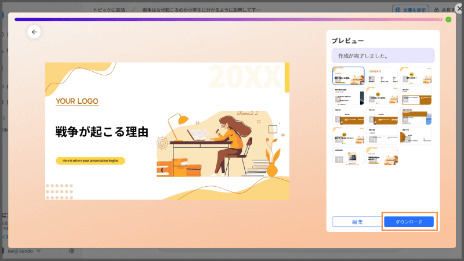
Task: Click the settings gear icon near kenji.kondo
Action: (71, 251)
